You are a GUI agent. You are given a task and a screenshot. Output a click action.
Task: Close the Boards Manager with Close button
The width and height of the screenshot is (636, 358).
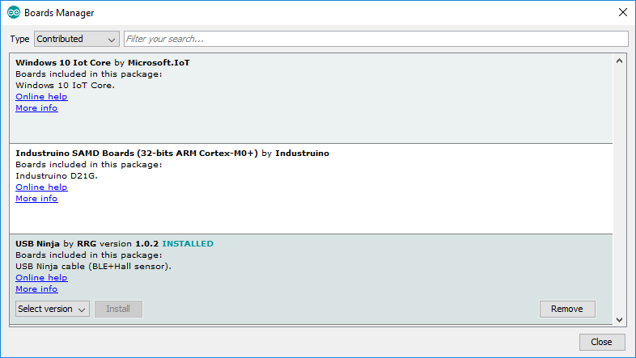(x=601, y=342)
